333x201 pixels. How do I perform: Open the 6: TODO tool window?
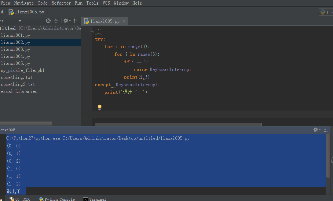point(20,199)
